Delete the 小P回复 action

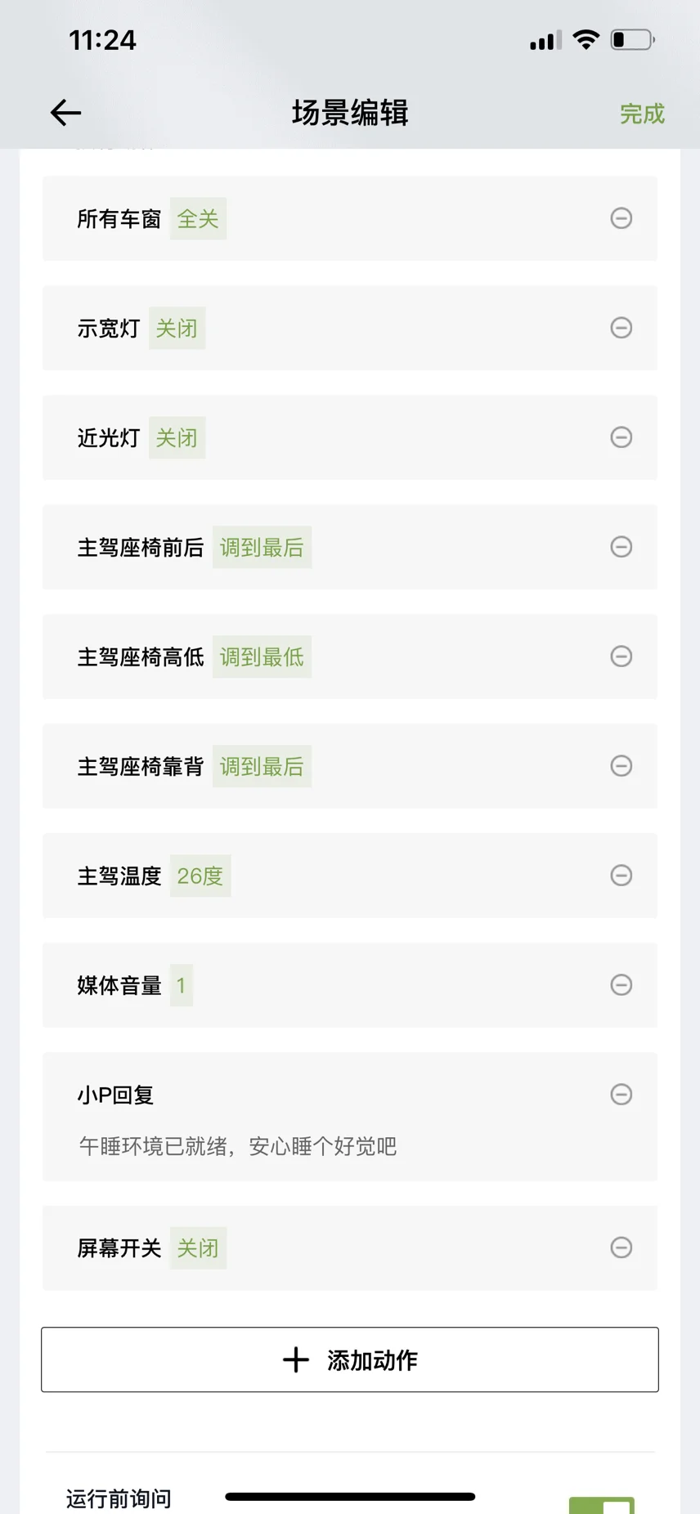click(x=621, y=1095)
